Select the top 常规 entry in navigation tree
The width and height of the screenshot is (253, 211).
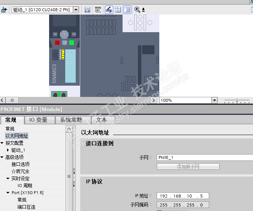[x=10, y=129]
